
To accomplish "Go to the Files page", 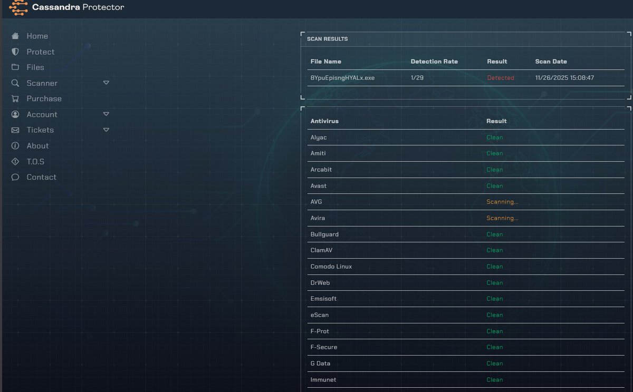I will coord(35,67).
